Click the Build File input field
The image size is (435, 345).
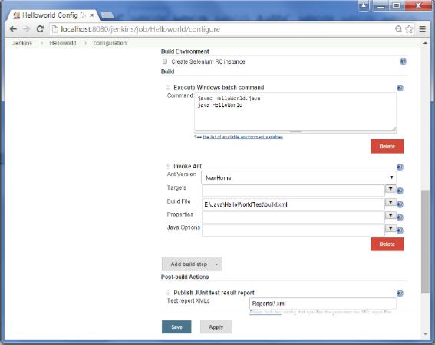click(293, 204)
